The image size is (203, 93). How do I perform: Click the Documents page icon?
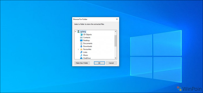click(81, 44)
